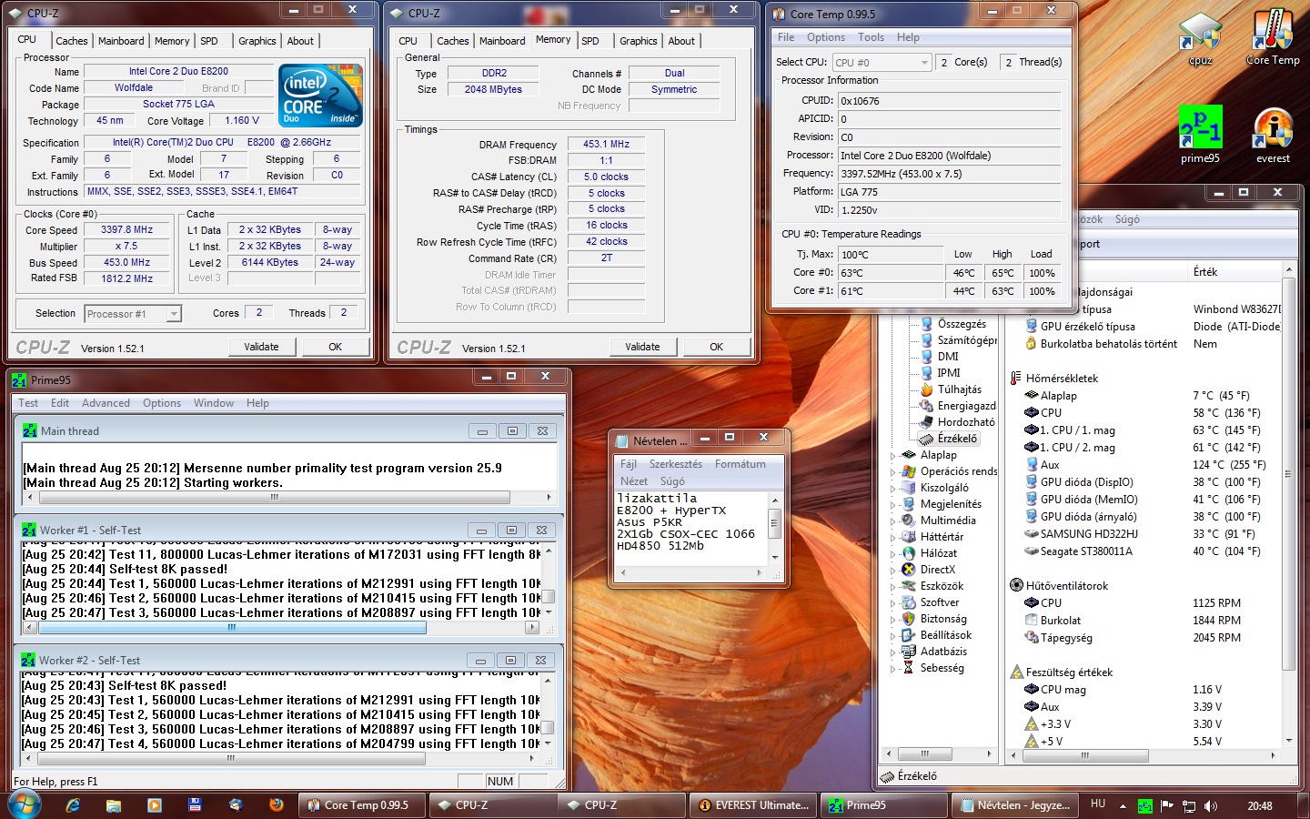The height and width of the screenshot is (819, 1310).
Task: Select the IPMI item in EVEREST tree
Action: click(949, 373)
